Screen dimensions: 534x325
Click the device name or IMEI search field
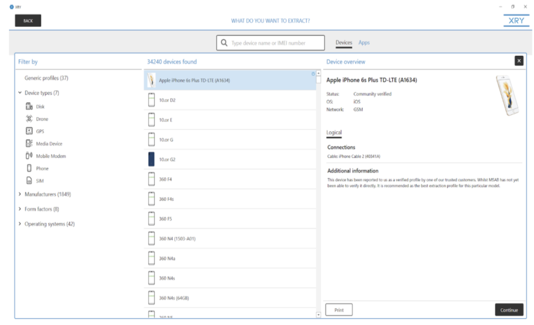(271, 43)
